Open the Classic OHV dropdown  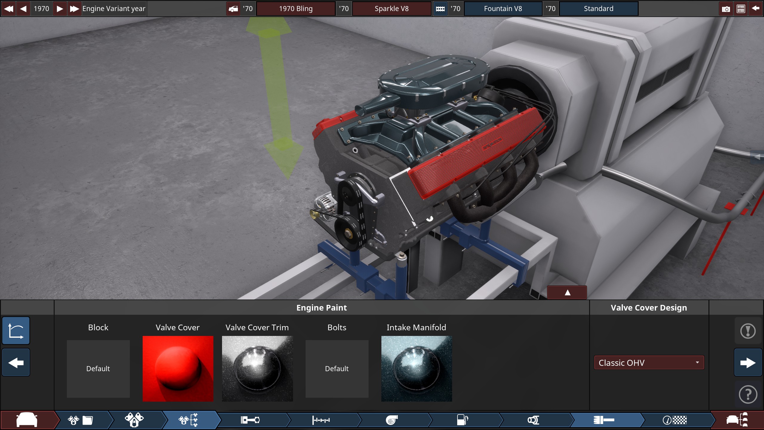[649, 363]
